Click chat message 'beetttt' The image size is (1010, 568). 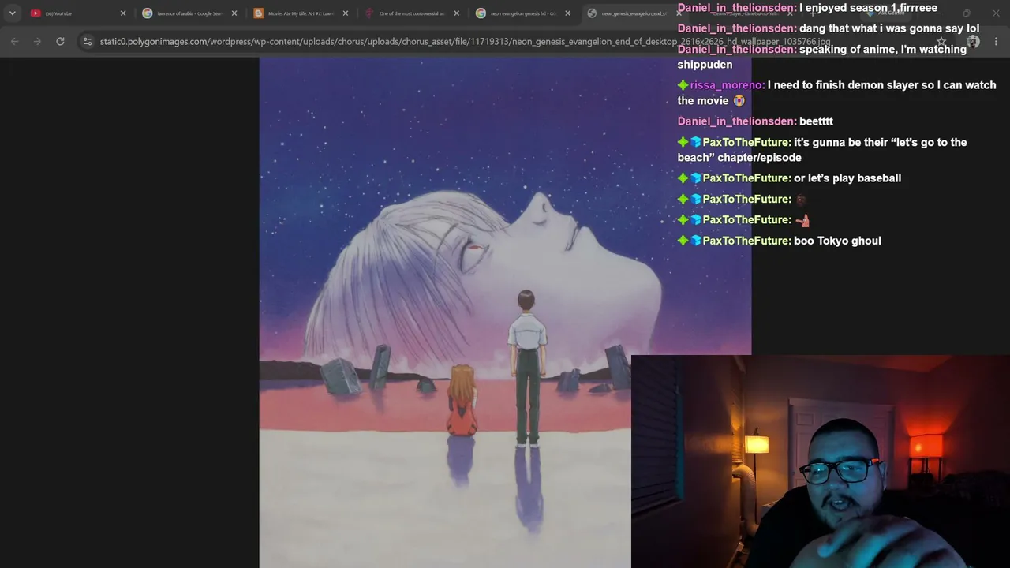point(816,121)
